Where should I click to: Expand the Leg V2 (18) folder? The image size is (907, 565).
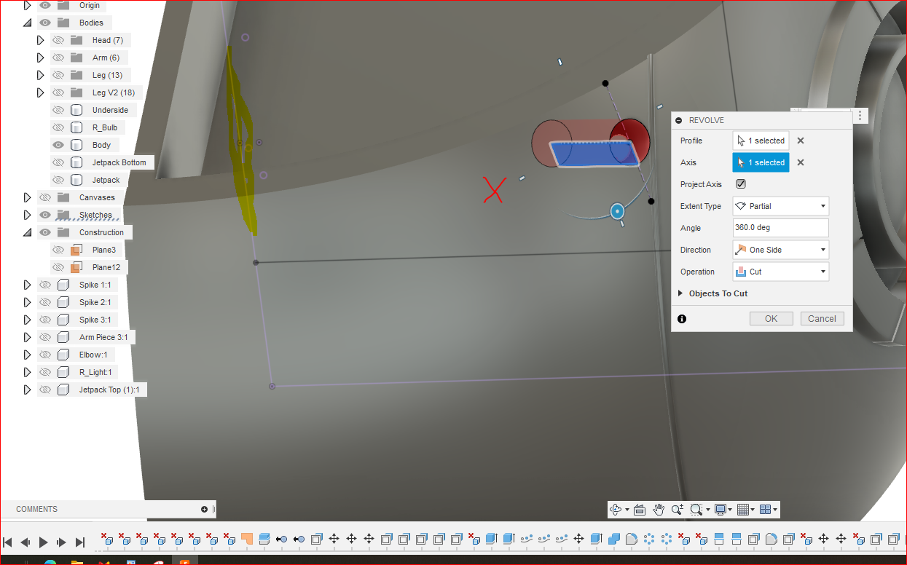(41, 92)
